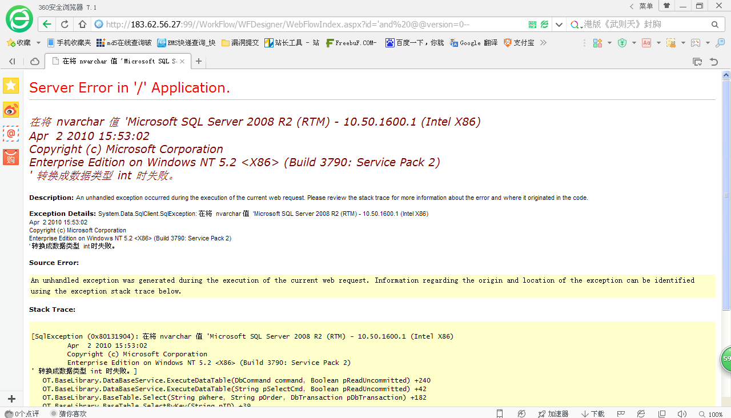The height and width of the screenshot is (418, 731).
Task: Open EMS快递查询 bookmark
Action: click(186, 43)
